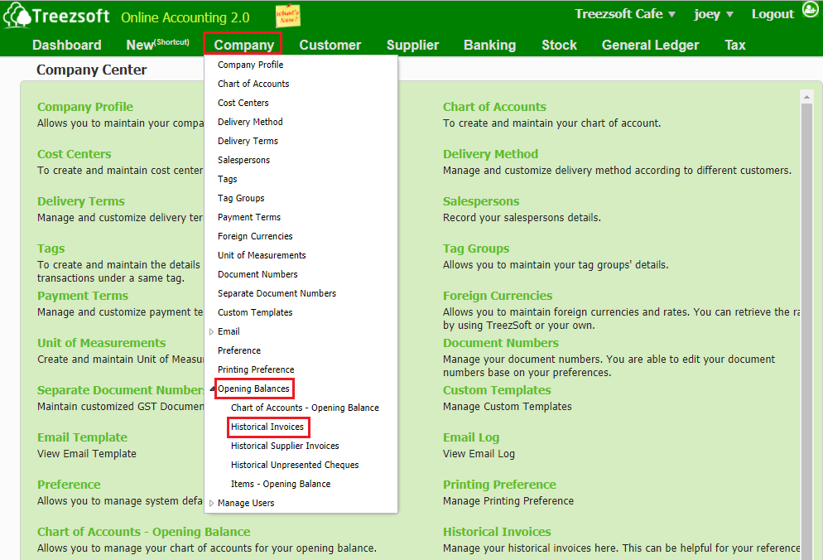Open the What's New sticky note
This screenshot has width=823, height=560.
tap(287, 17)
